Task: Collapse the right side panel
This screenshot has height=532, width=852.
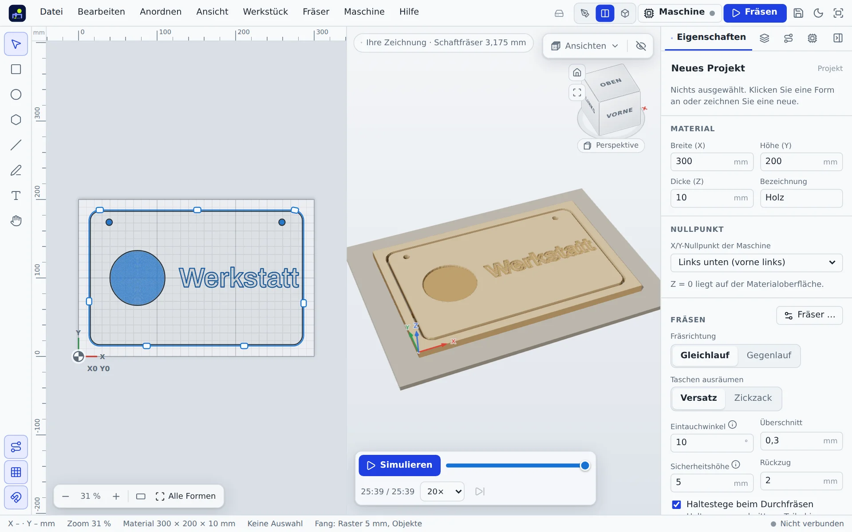Action: [x=838, y=38]
